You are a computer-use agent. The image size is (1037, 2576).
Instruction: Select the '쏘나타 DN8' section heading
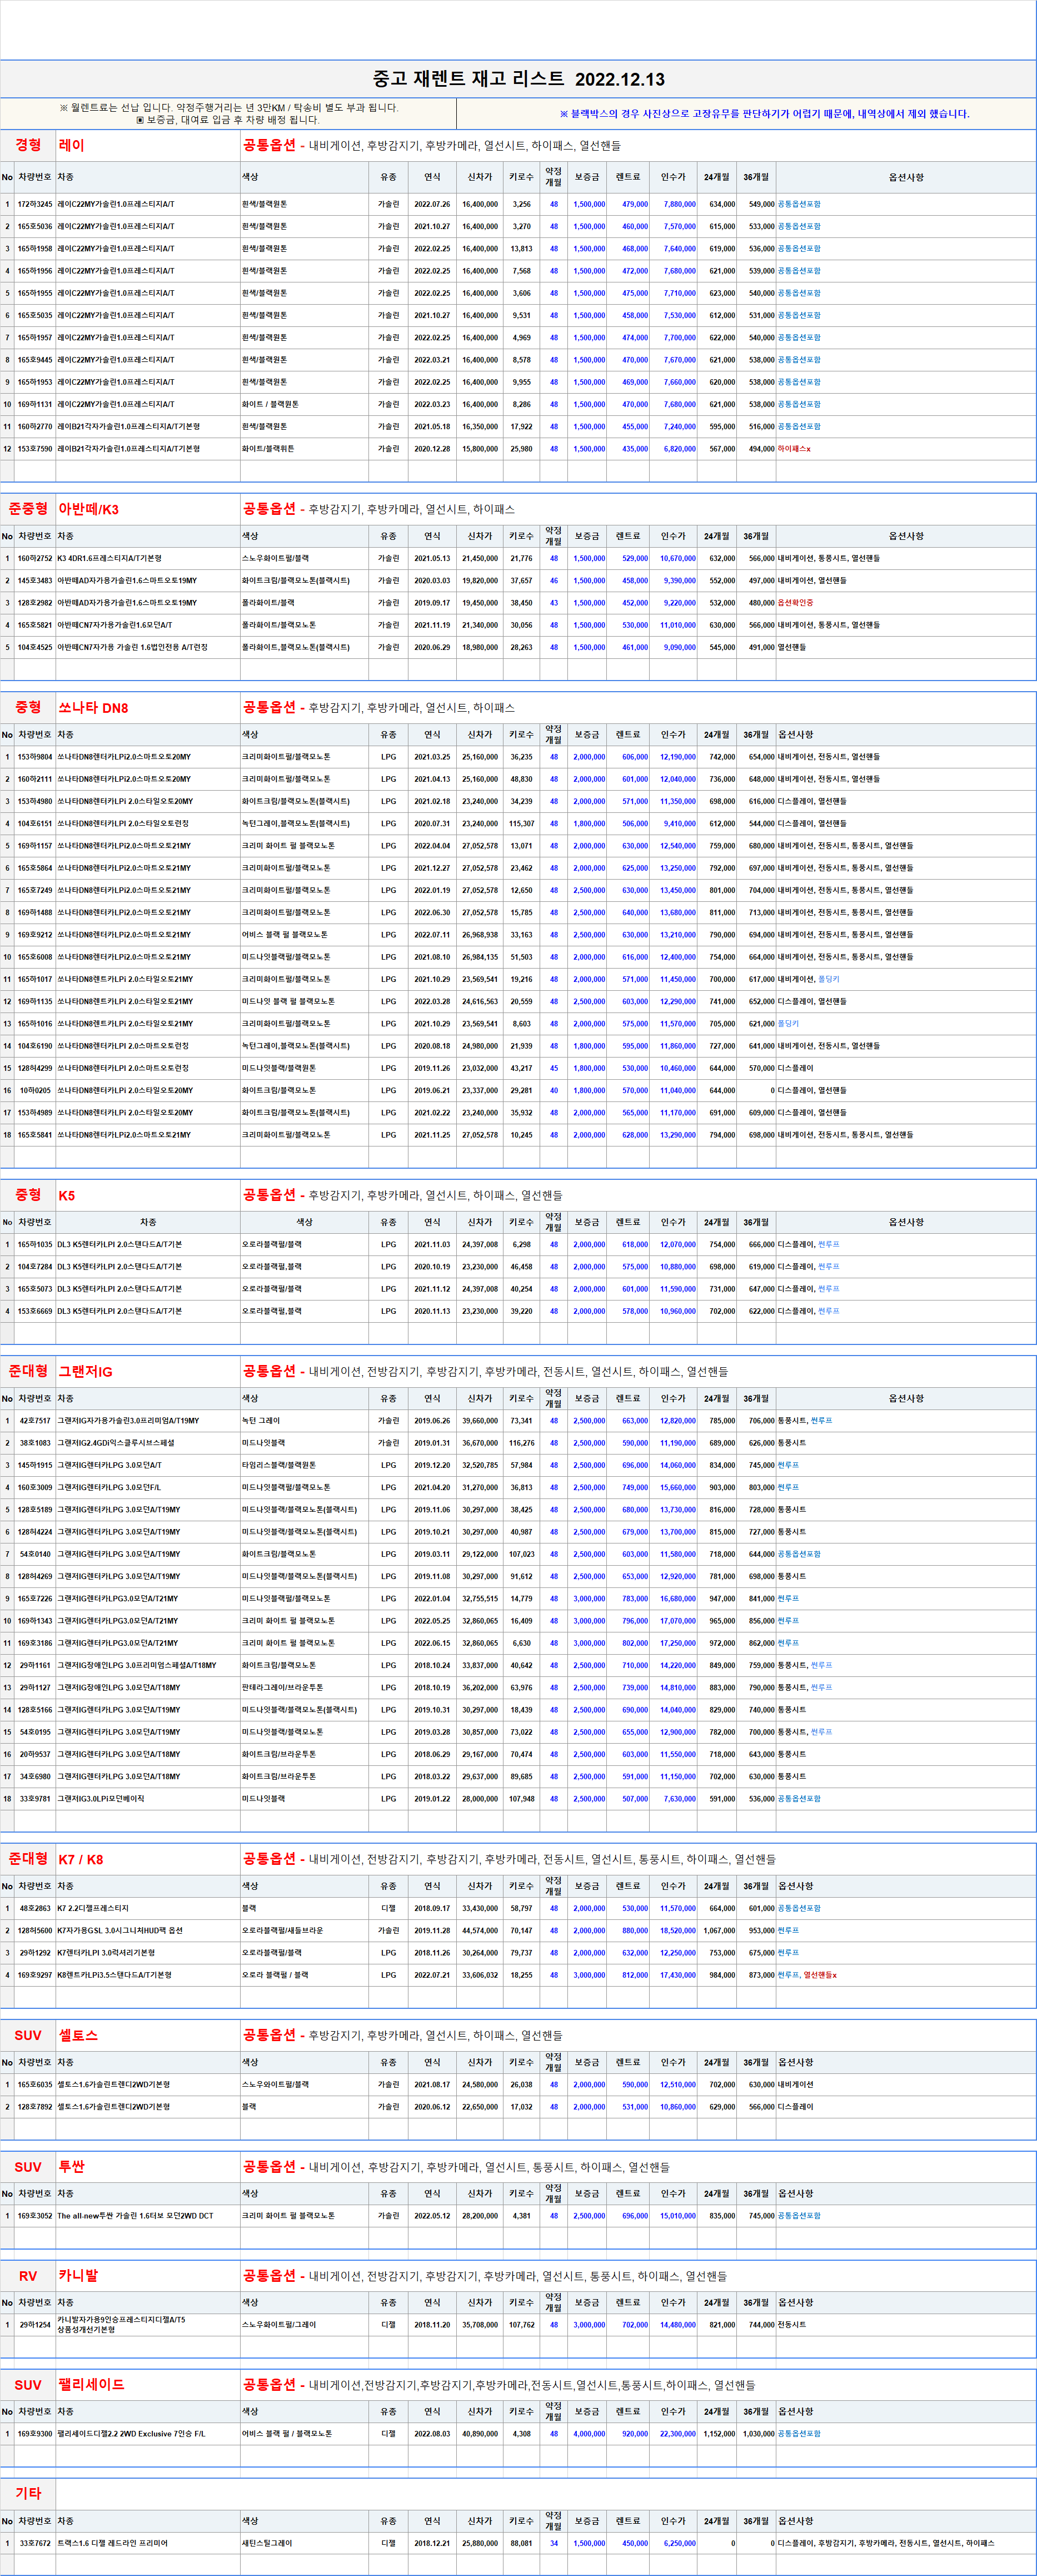pos(93,708)
